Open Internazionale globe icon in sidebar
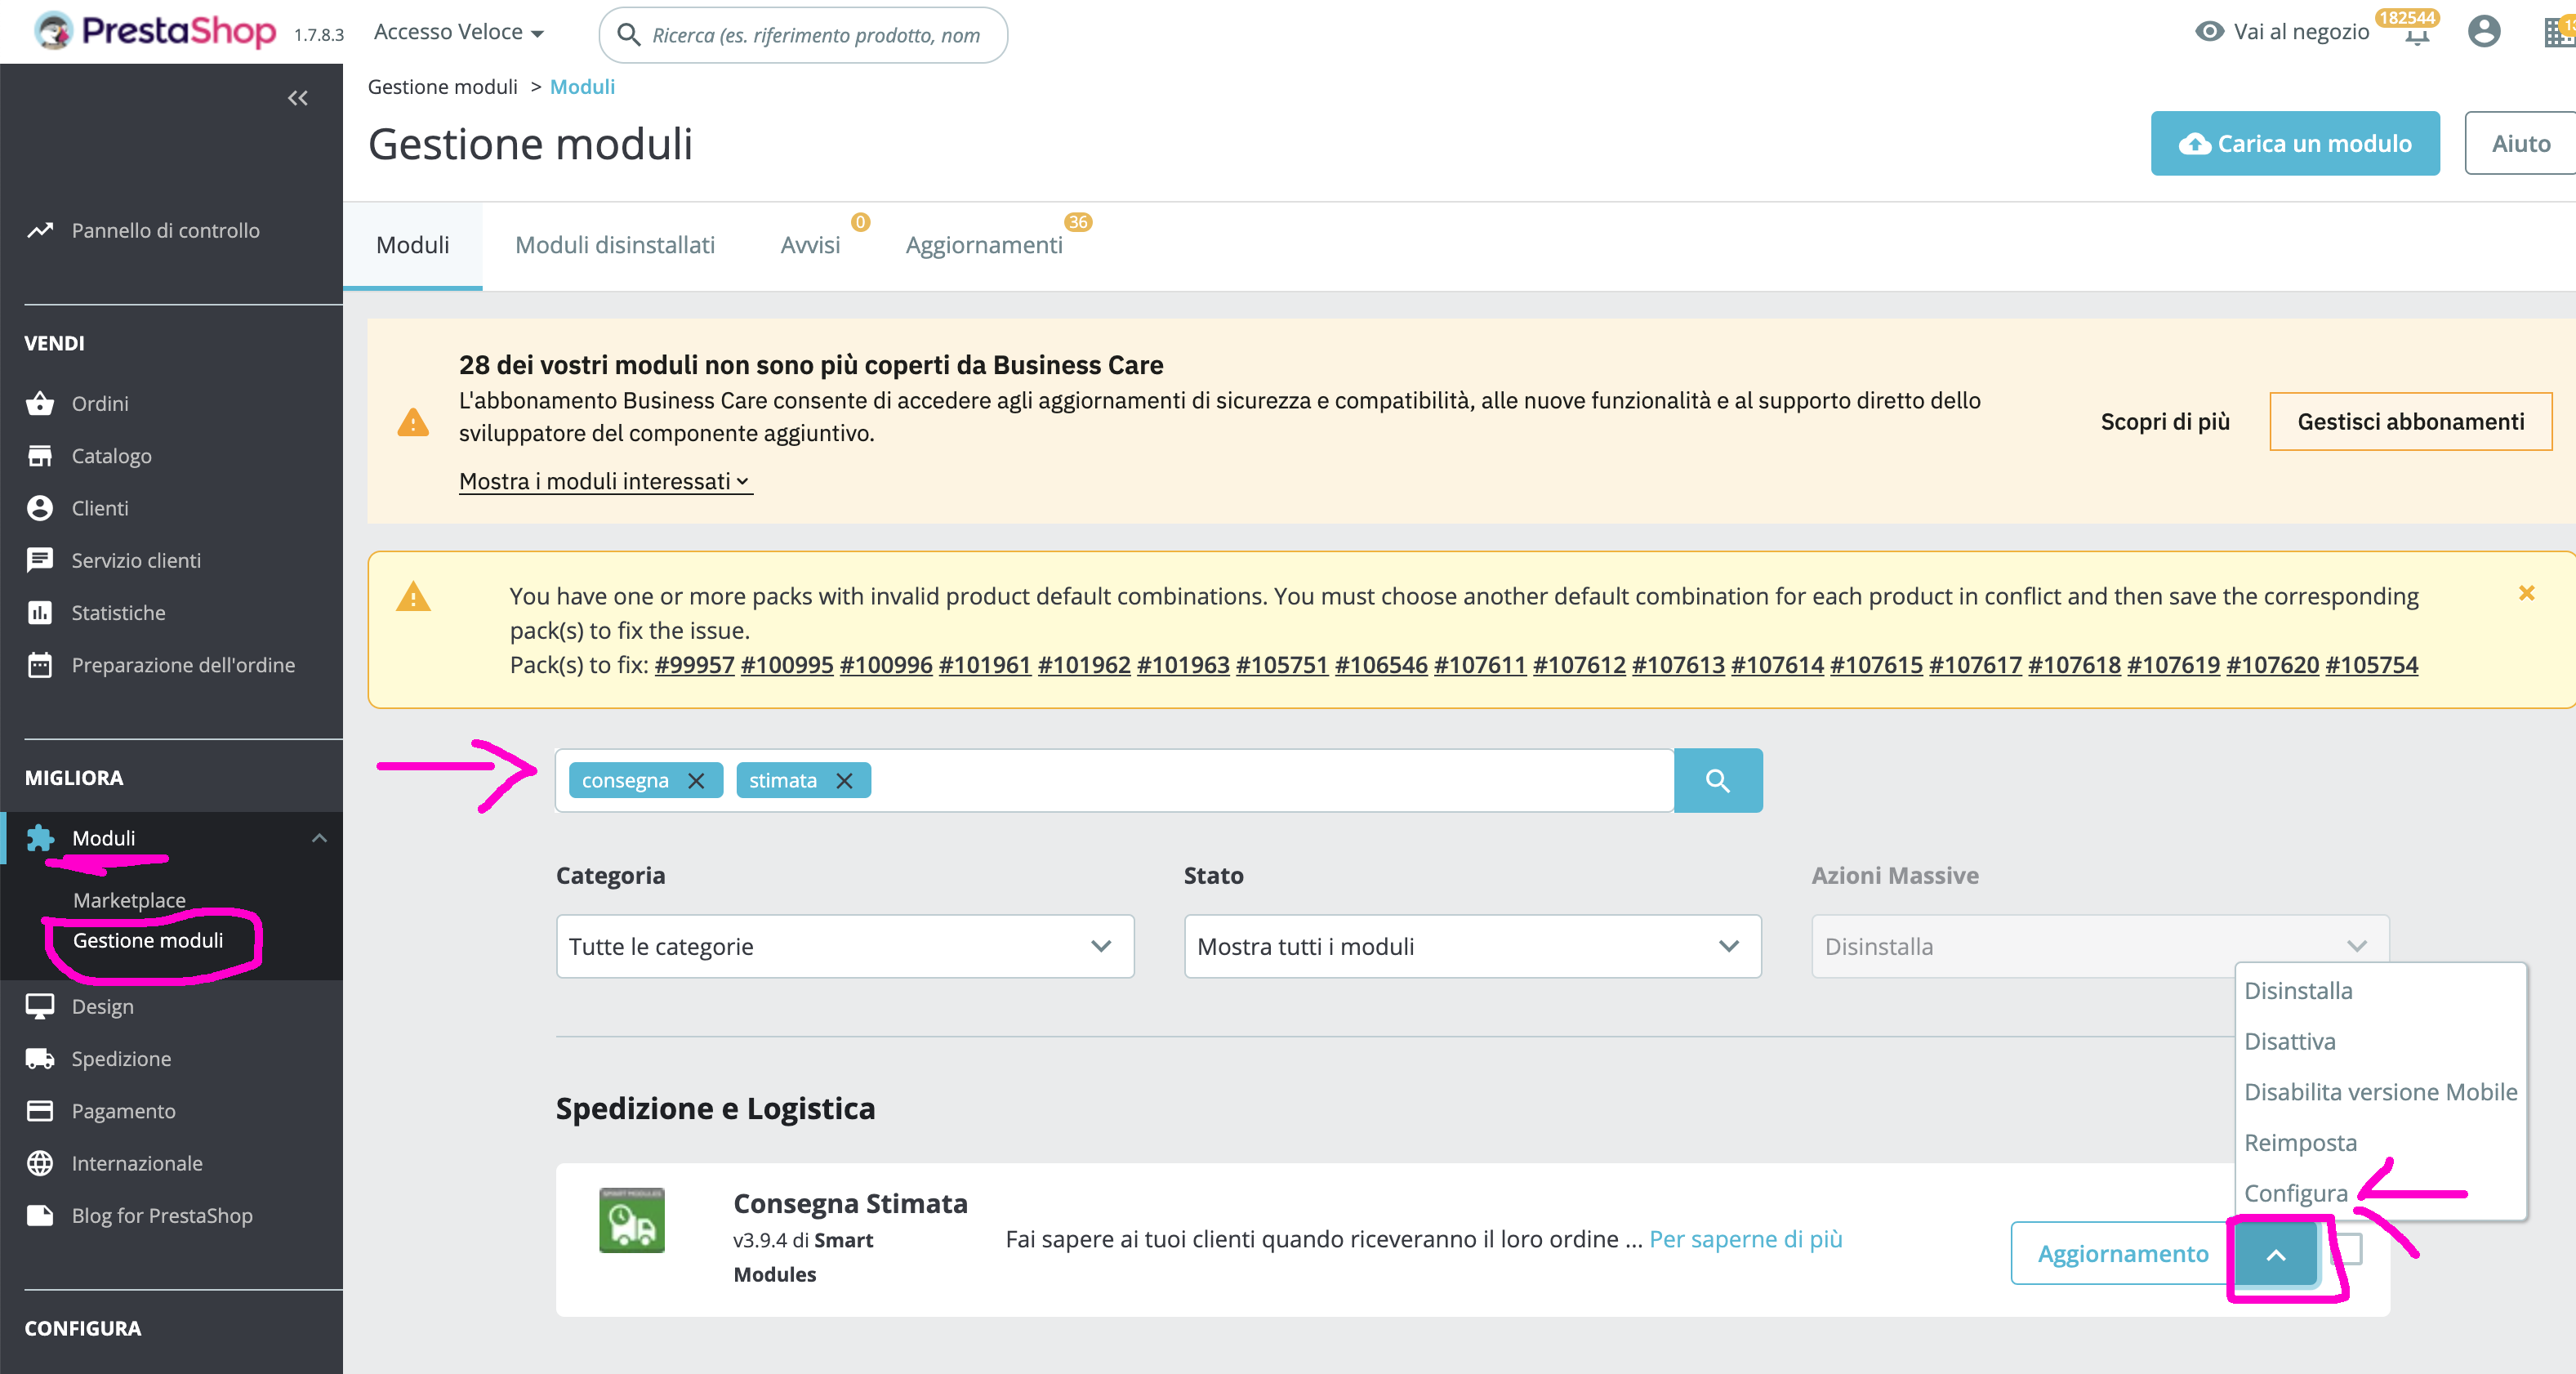Image resolution: width=2576 pixels, height=1374 pixels. pos(40,1163)
